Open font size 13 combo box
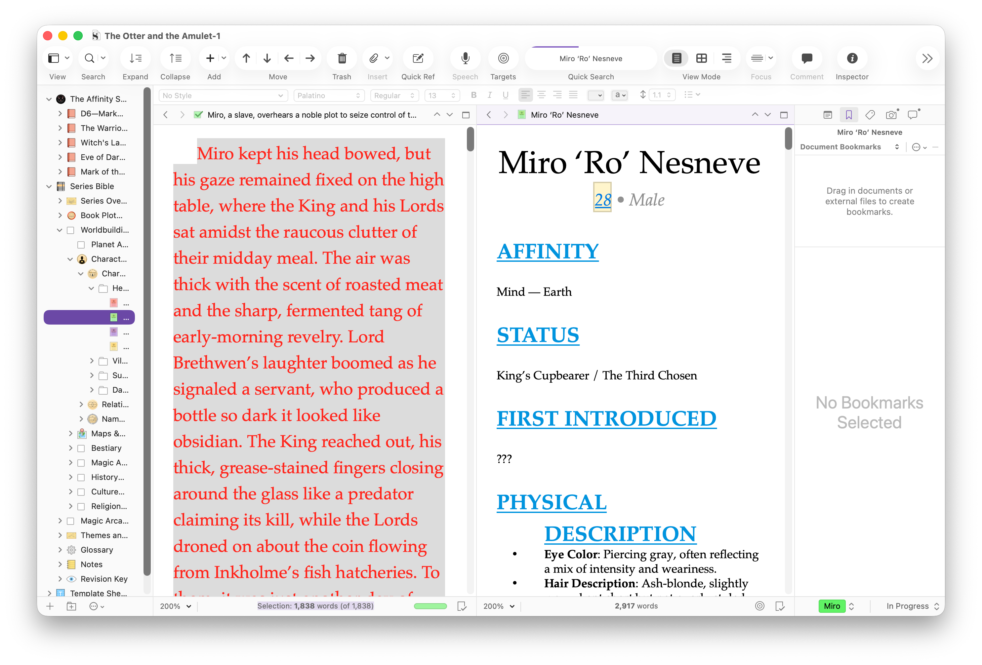Viewport: 982px width, 665px height. 441,96
